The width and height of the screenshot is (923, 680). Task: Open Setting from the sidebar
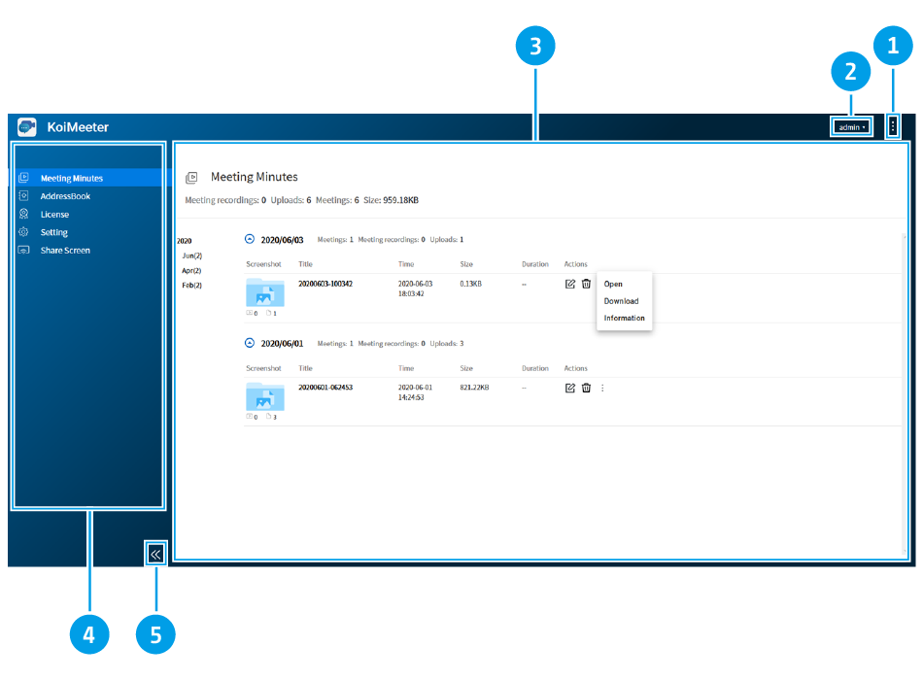coord(54,232)
